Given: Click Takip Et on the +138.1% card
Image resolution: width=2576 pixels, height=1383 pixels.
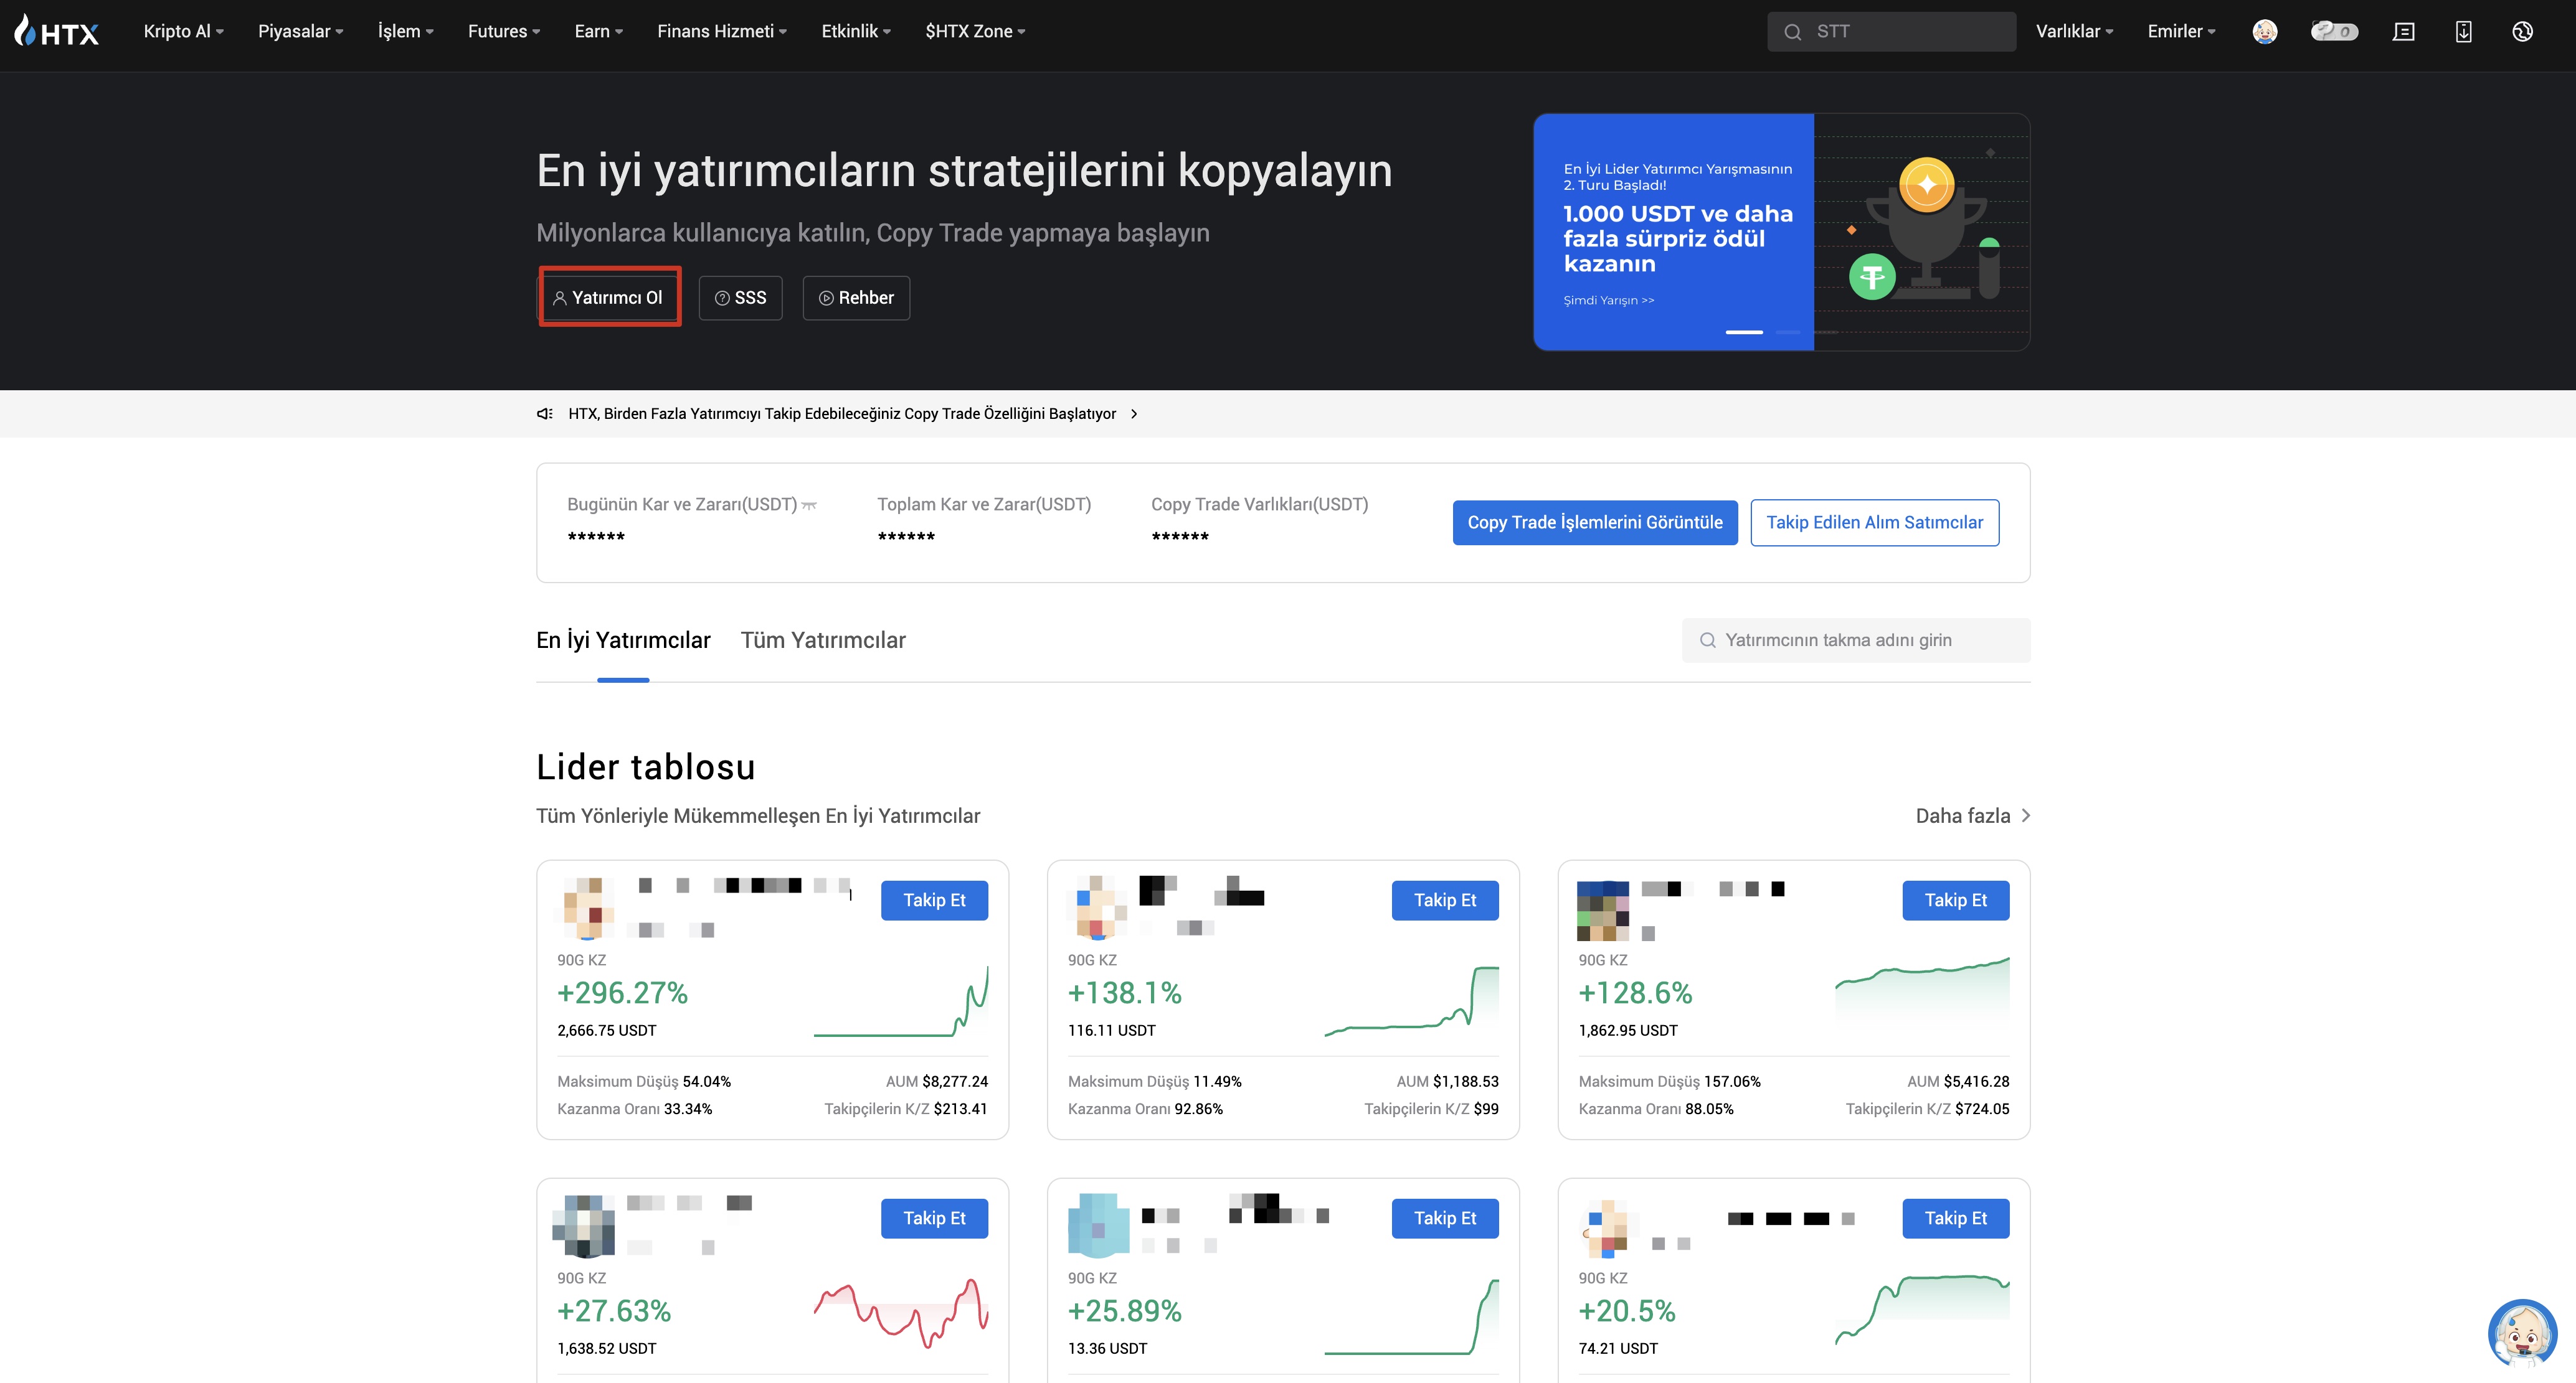Looking at the screenshot, I should pos(1445,901).
